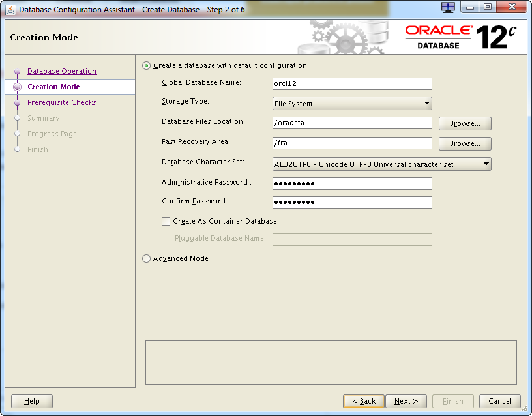Click the Progress Page step label
Viewport: 532px width, 416px height.
[52, 134]
